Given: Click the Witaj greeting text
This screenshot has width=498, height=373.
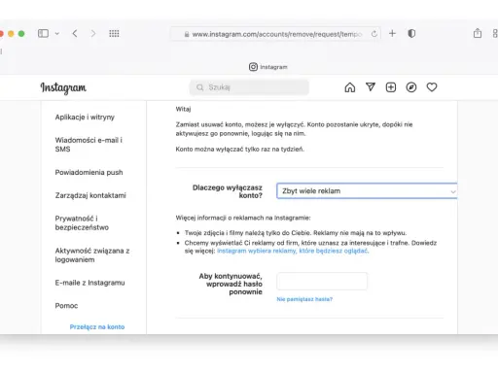Looking at the screenshot, I should (x=183, y=109).
